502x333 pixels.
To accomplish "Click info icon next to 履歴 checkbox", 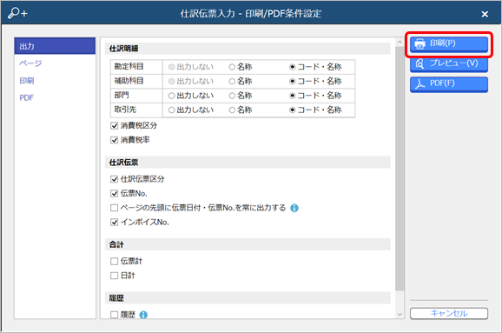I will 143,315.
